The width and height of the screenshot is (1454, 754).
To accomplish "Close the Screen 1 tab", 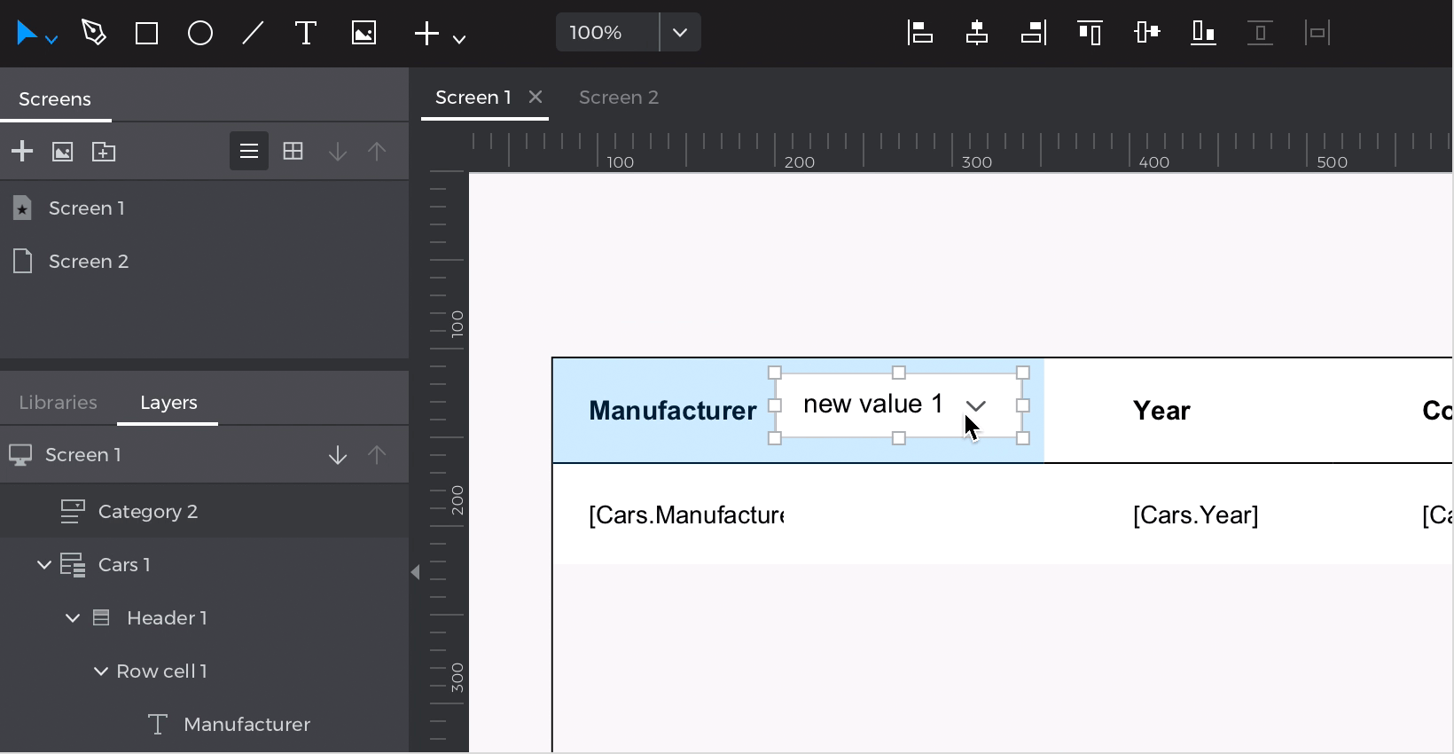I will pos(535,97).
